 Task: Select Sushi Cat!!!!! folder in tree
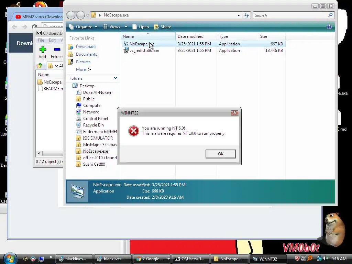94,164
